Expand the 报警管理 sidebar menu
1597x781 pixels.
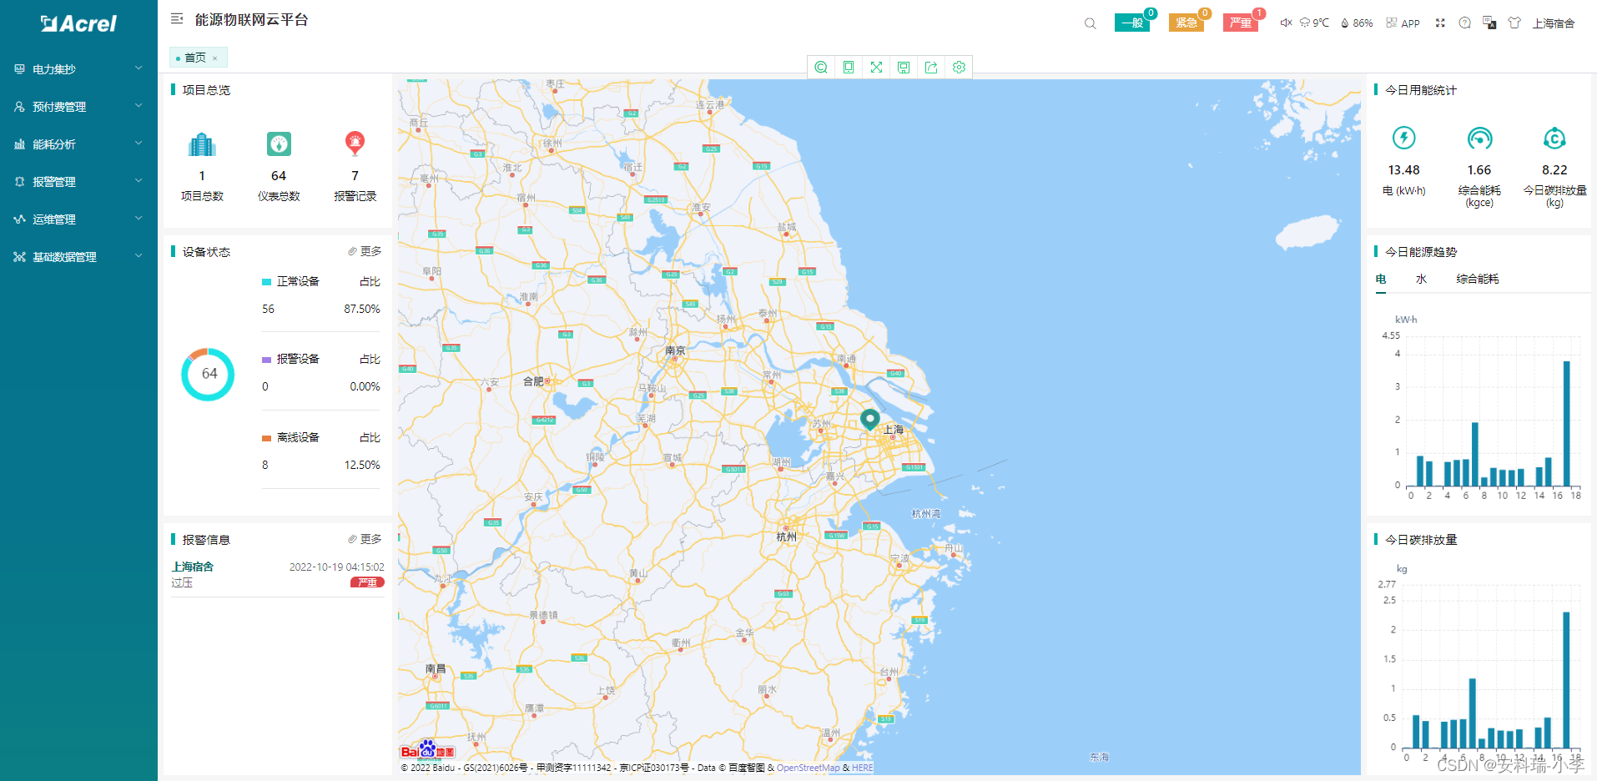coord(78,182)
